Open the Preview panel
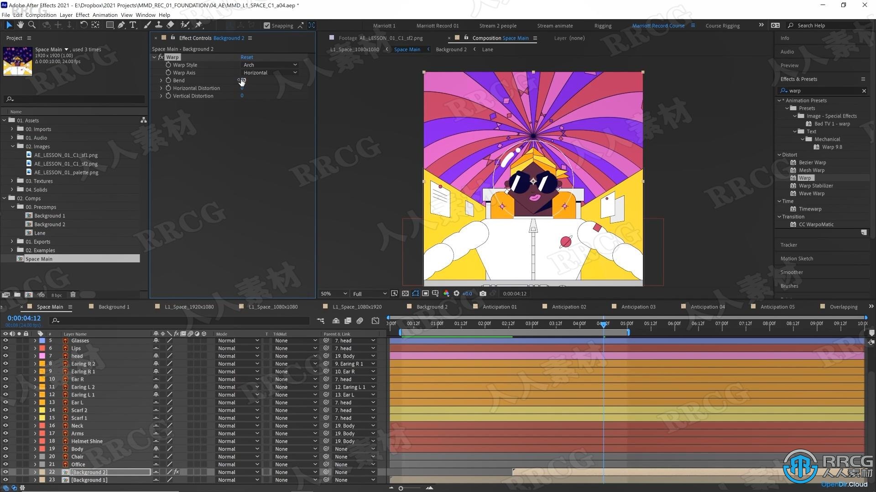The height and width of the screenshot is (492, 876). click(x=789, y=65)
